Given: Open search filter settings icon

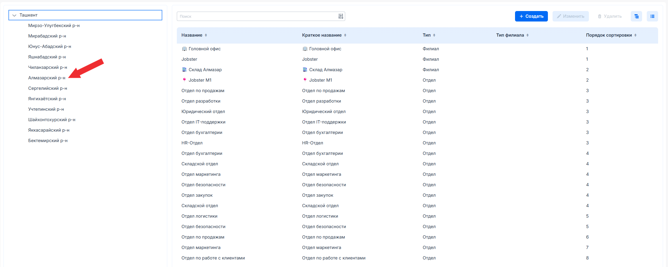Looking at the screenshot, I should point(341,16).
